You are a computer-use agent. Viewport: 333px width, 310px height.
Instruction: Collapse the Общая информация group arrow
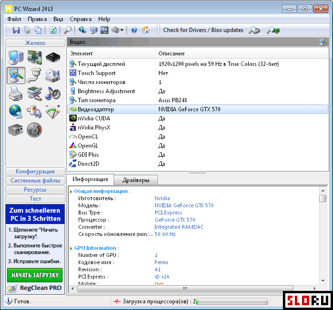point(71,192)
